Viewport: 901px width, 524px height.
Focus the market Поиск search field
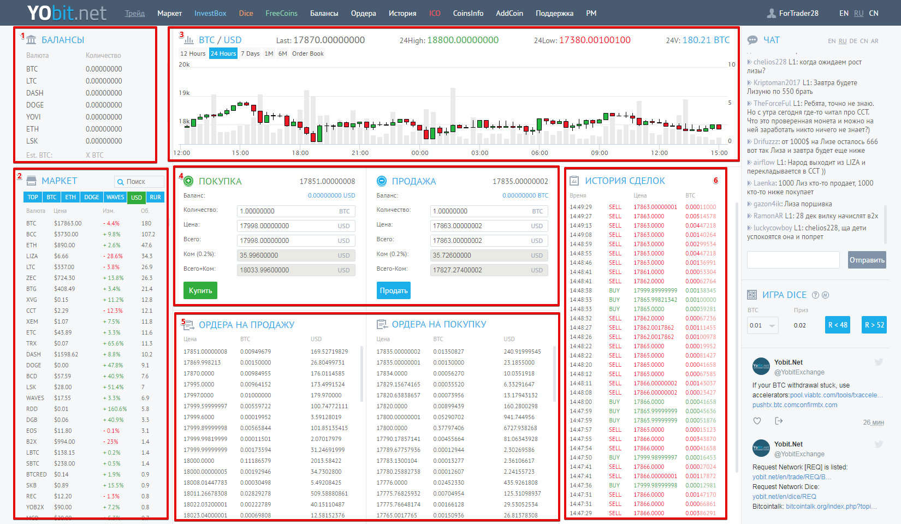tap(139, 182)
